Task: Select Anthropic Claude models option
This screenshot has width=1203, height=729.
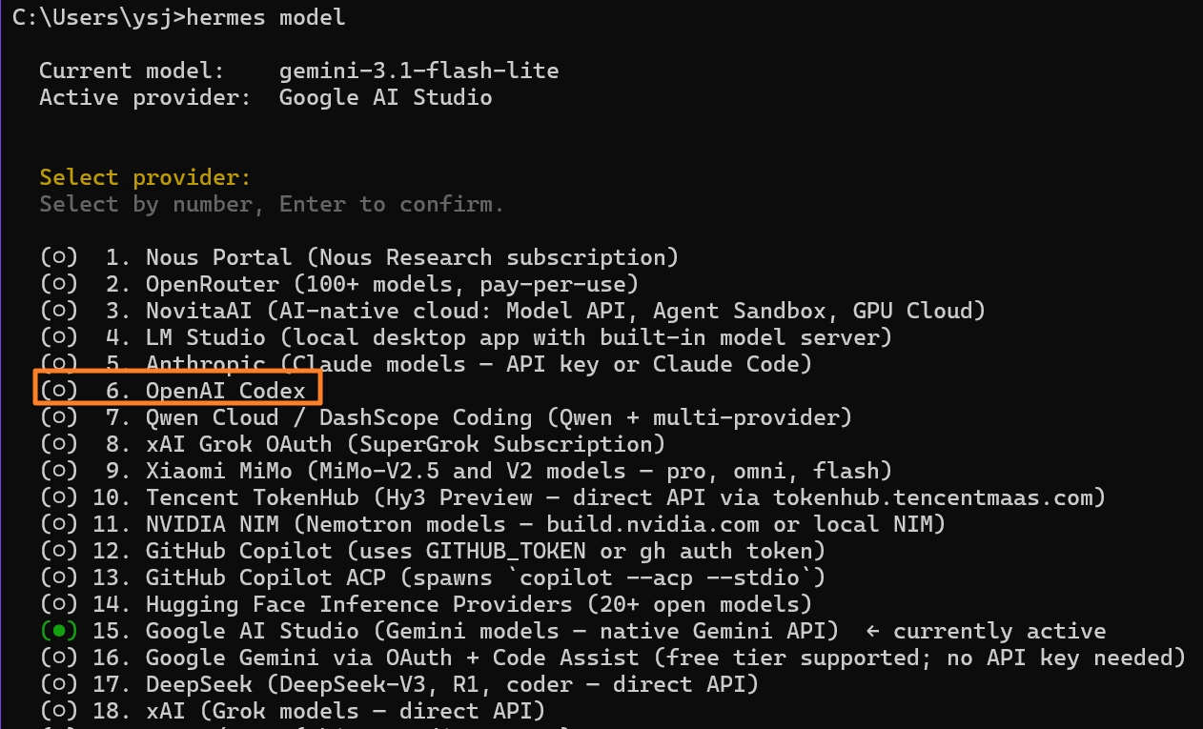Action: [x=425, y=364]
